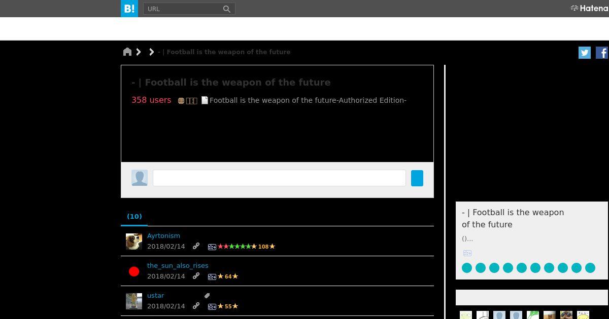This screenshot has width=609, height=319.
Task: Show the 64 star count
Action: [x=228, y=276]
